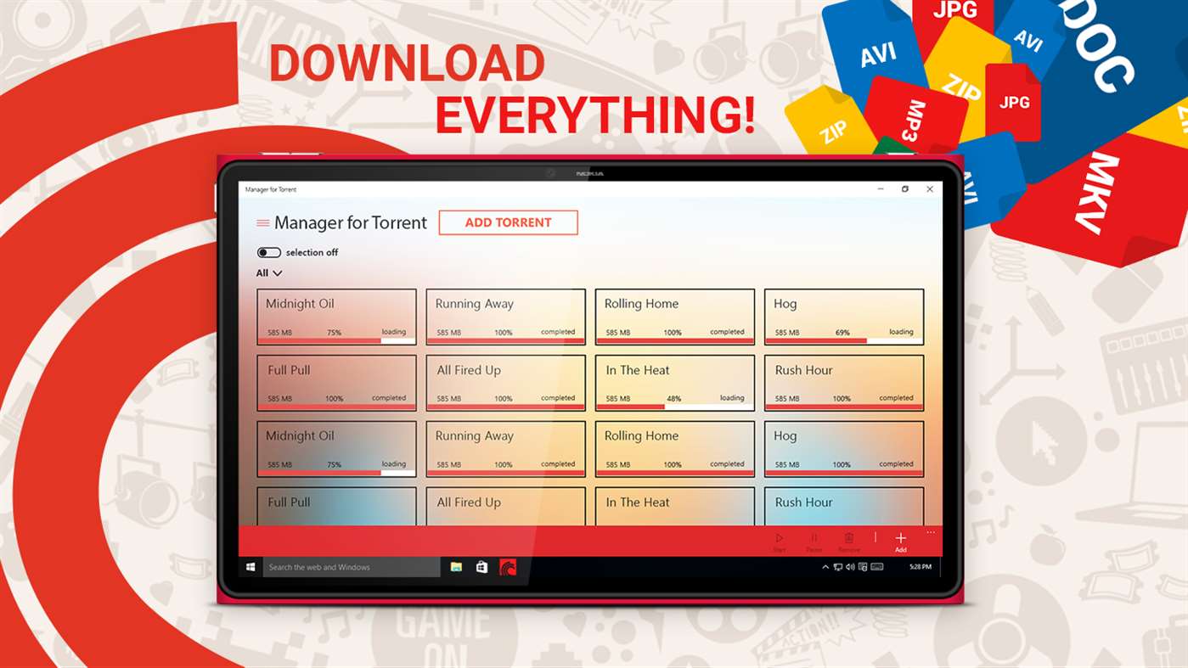
Task: Open the action center tray icon
Action: point(862,567)
